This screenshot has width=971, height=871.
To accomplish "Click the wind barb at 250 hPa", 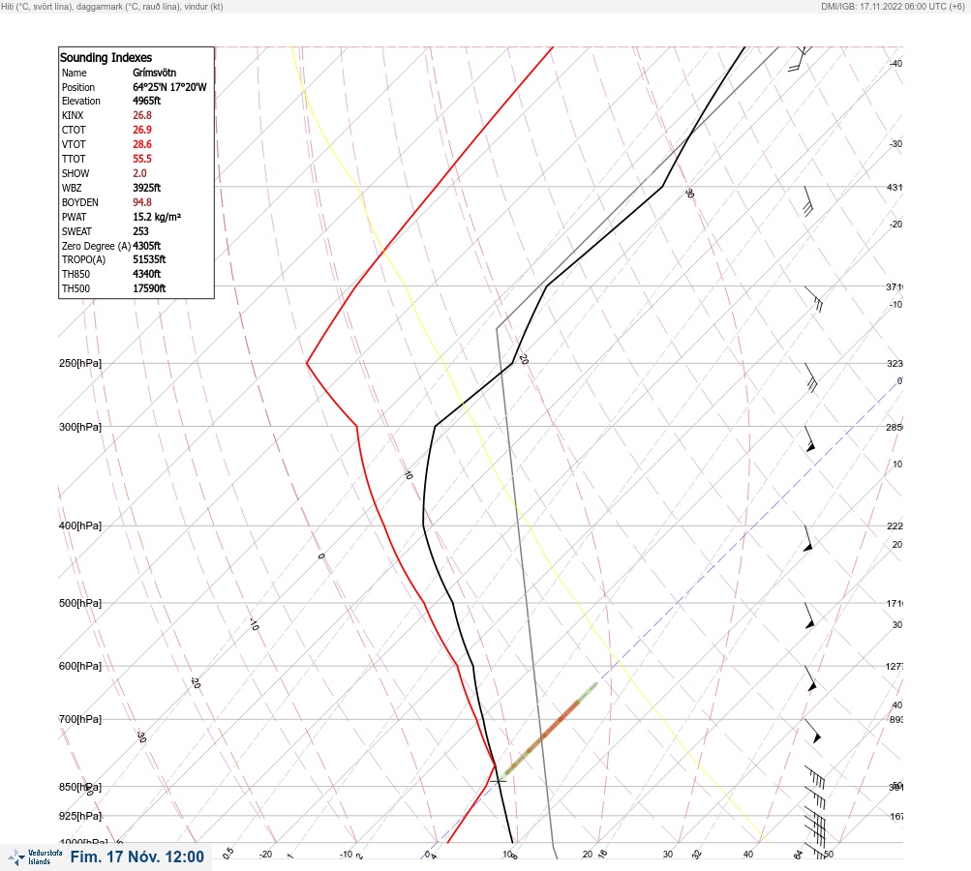I will (811, 378).
